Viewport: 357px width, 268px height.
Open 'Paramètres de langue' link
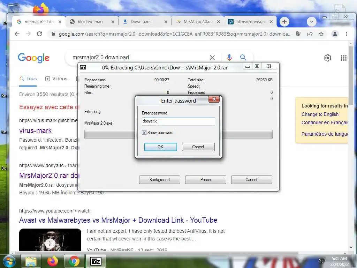(325, 134)
